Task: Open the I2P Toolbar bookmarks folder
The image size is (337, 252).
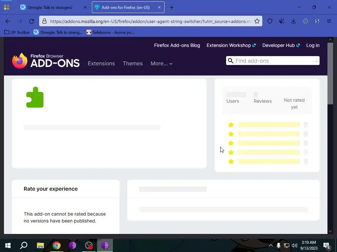Action: click(17, 32)
